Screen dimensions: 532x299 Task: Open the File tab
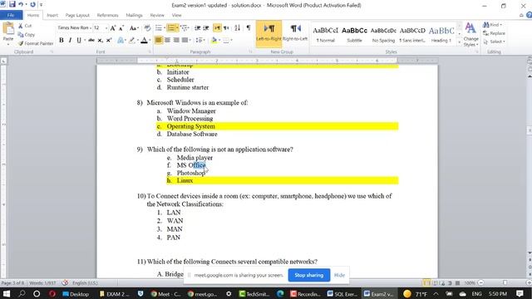pyautogui.click(x=11, y=15)
